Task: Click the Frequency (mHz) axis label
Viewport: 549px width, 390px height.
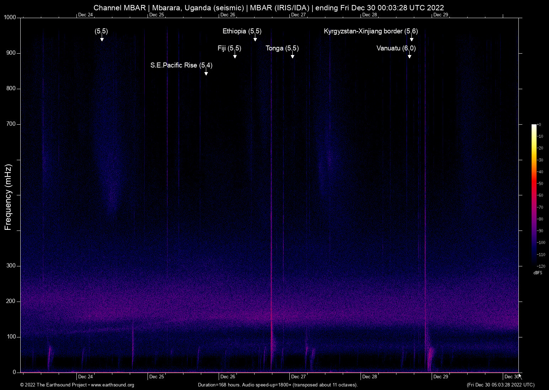Action: point(8,197)
